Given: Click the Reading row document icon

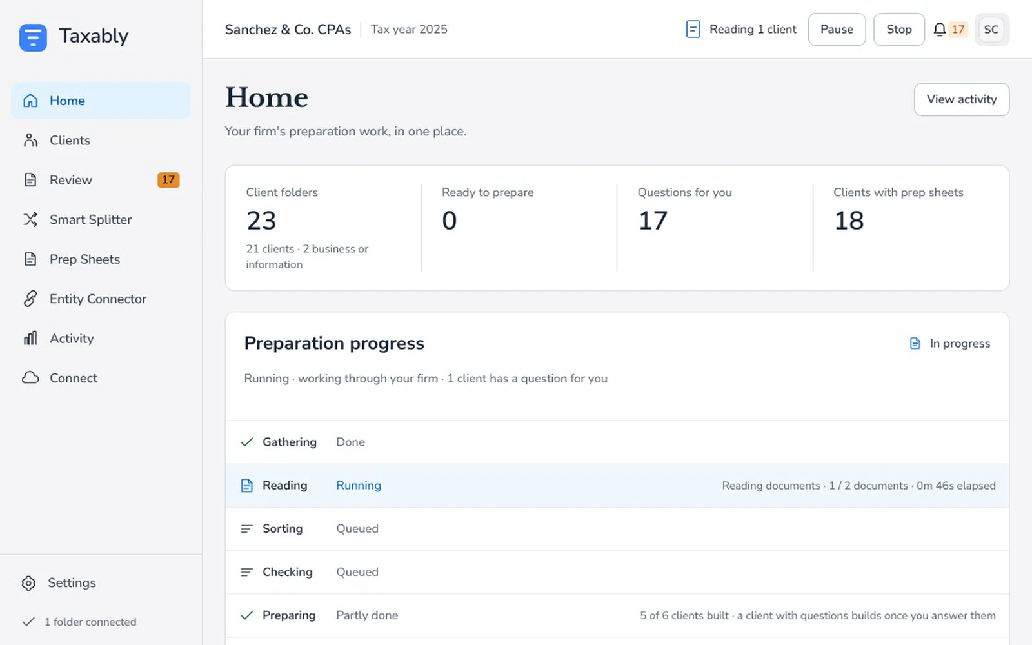Looking at the screenshot, I should coord(246,486).
